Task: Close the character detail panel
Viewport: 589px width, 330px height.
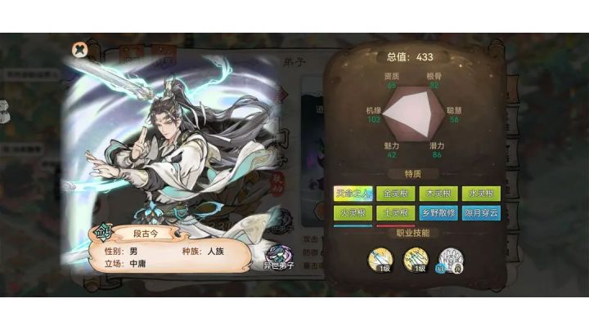Action: pyautogui.click(x=79, y=50)
